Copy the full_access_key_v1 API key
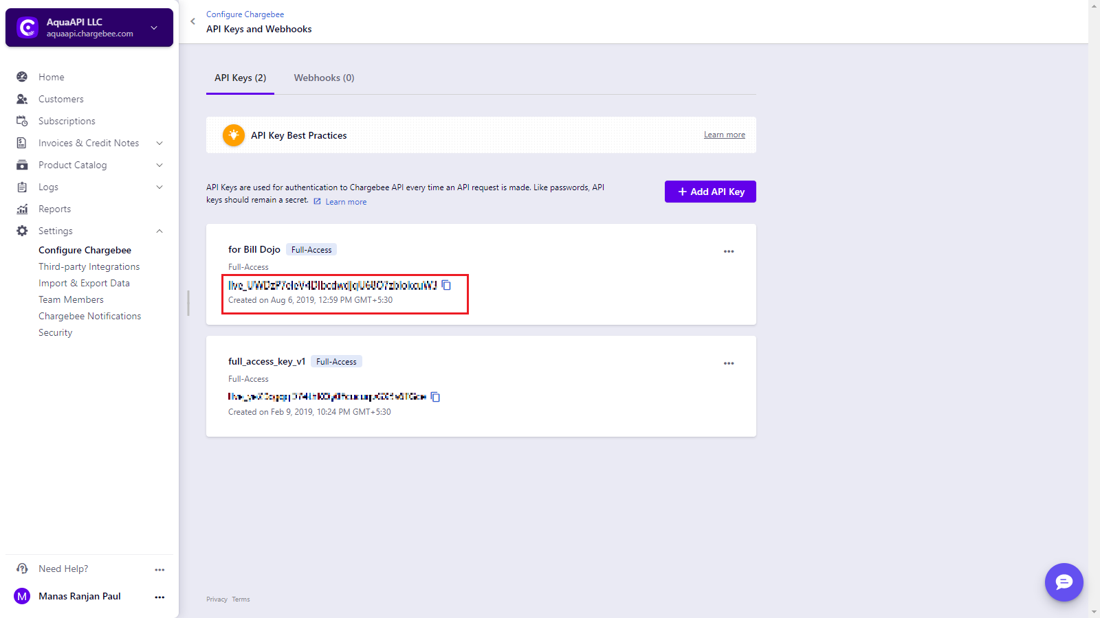This screenshot has height=618, width=1100. (x=435, y=397)
